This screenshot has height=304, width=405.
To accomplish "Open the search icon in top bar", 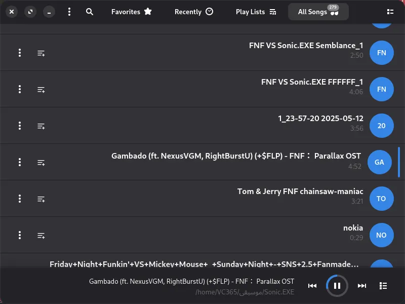I will click(x=90, y=12).
